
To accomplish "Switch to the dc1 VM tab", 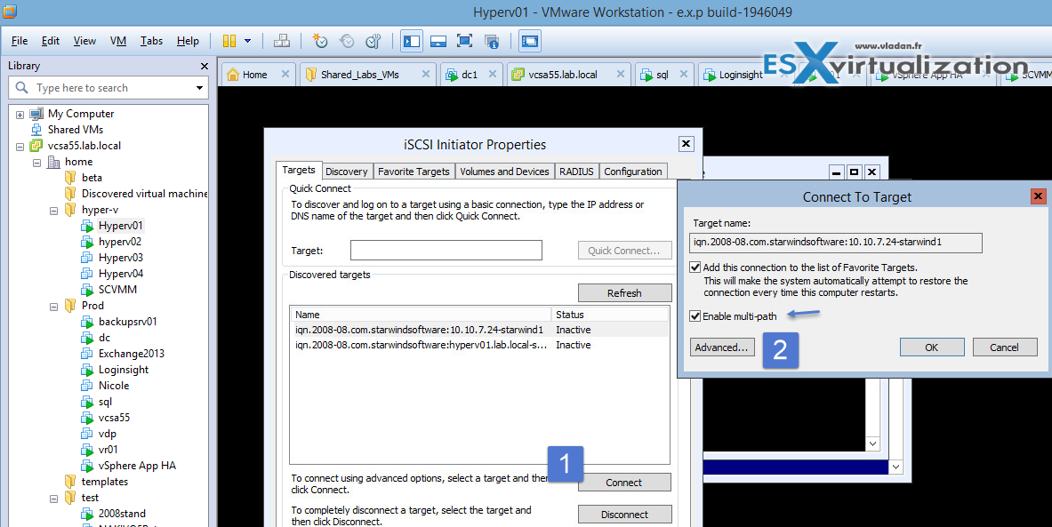I will click(x=470, y=75).
